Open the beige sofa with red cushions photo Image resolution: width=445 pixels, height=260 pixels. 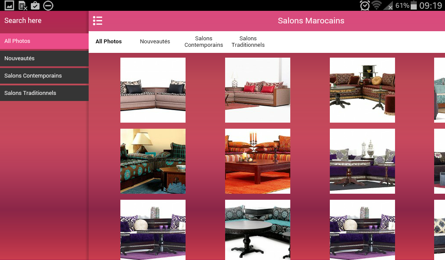point(258,90)
